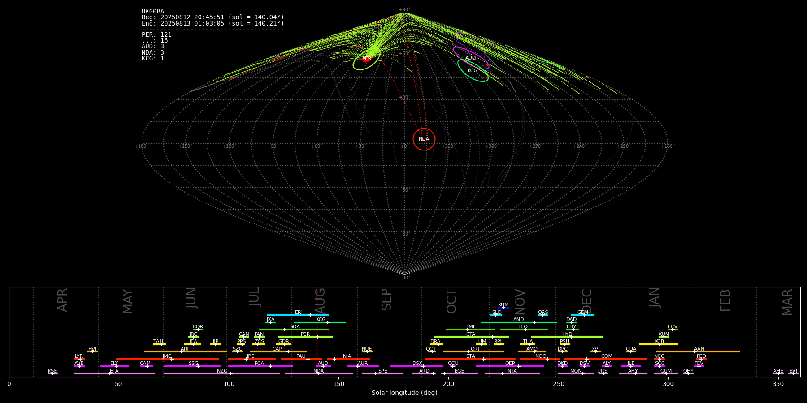Click the STA shower bar in timeline
The width and height of the screenshot is (807, 403).
(x=470, y=359)
